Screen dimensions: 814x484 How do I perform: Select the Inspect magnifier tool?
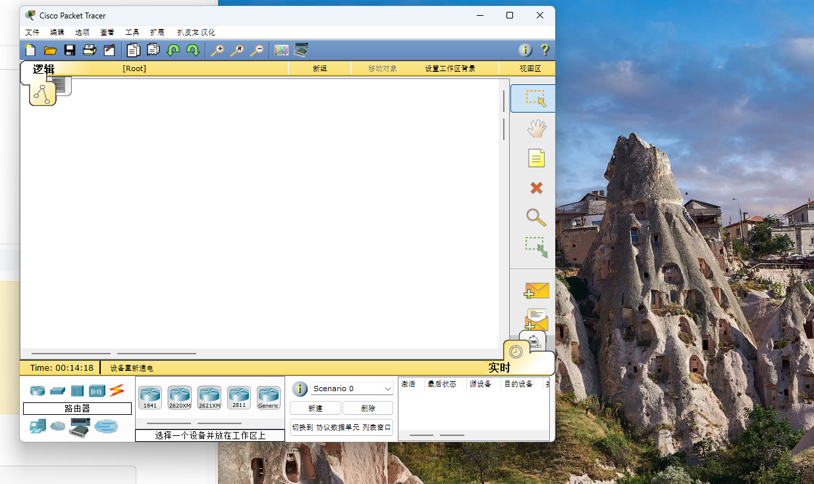pyautogui.click(x=536, y=217)
